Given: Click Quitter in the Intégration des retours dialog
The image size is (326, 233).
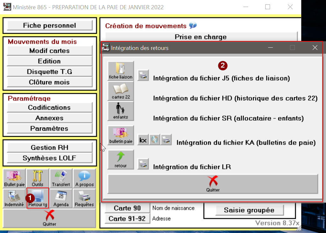Looking at the screenshot, I should [x=213, y=184].
